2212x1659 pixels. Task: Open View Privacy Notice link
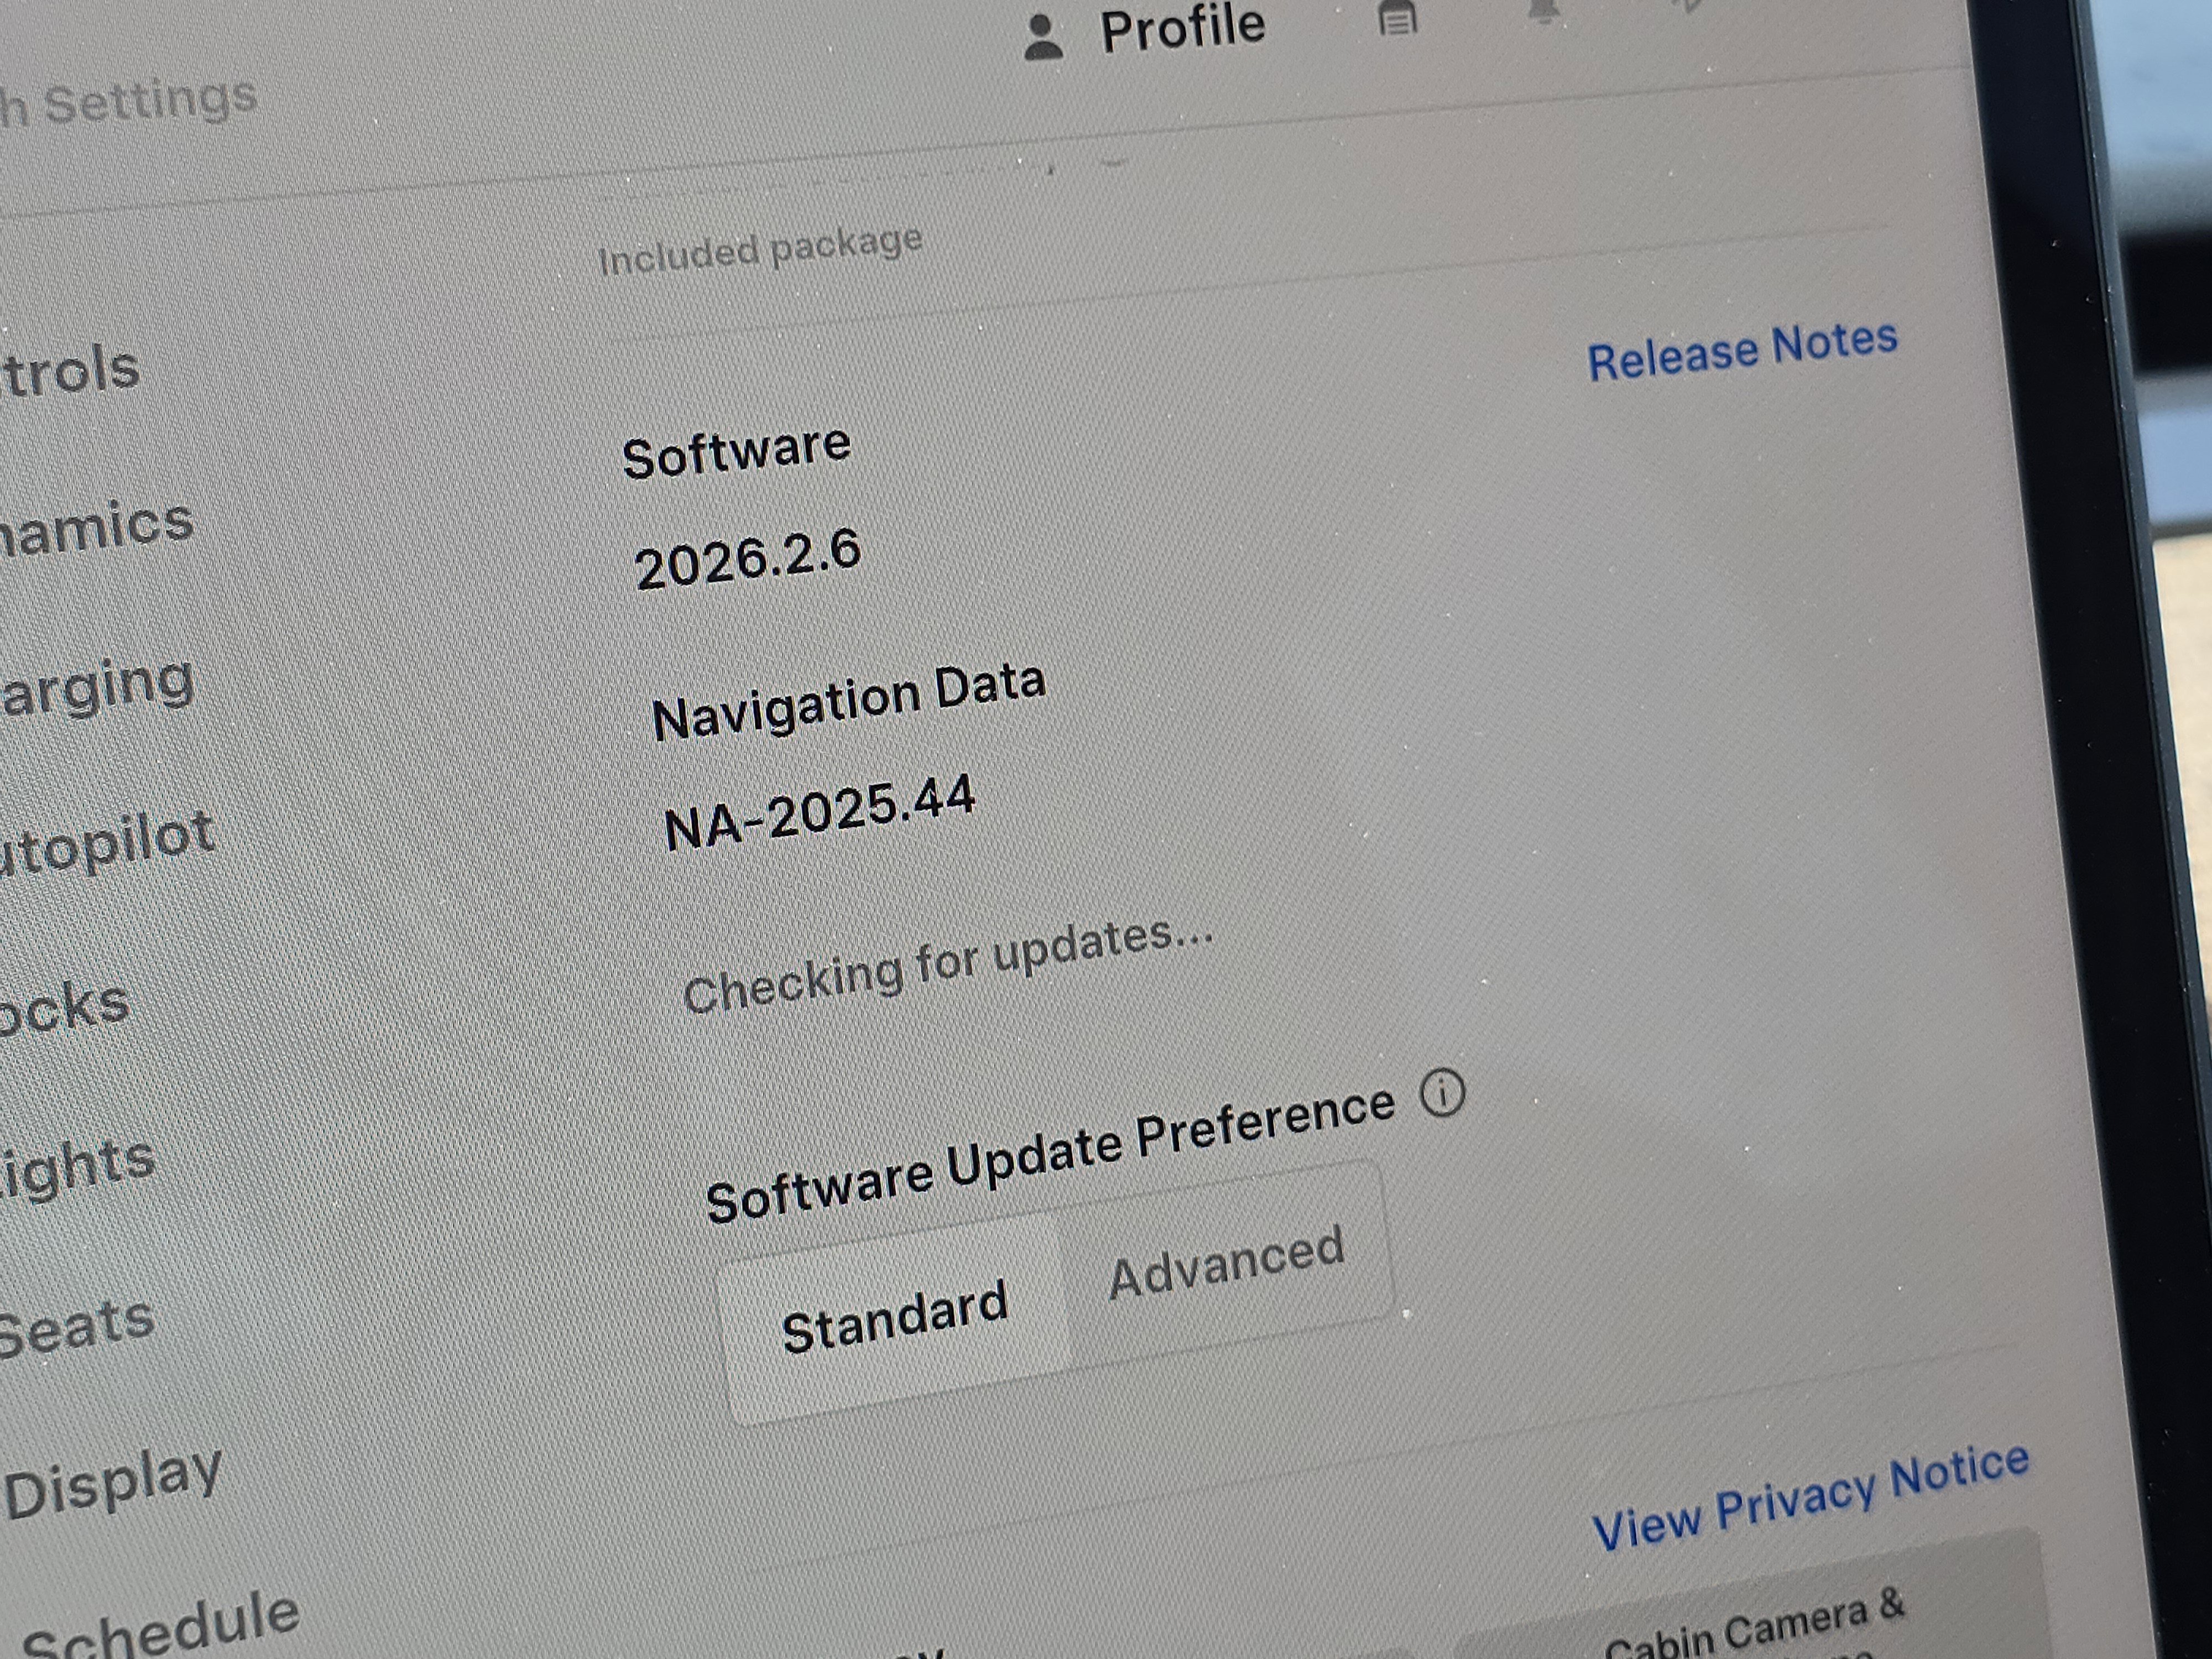click(1811, 1496)
